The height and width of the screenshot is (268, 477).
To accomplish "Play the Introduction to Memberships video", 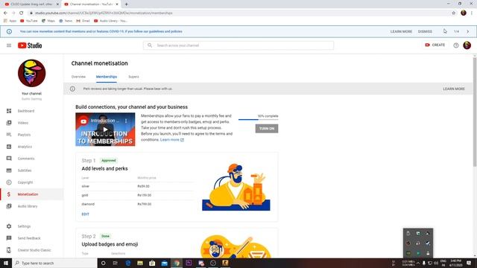I will tap(105, 130).
